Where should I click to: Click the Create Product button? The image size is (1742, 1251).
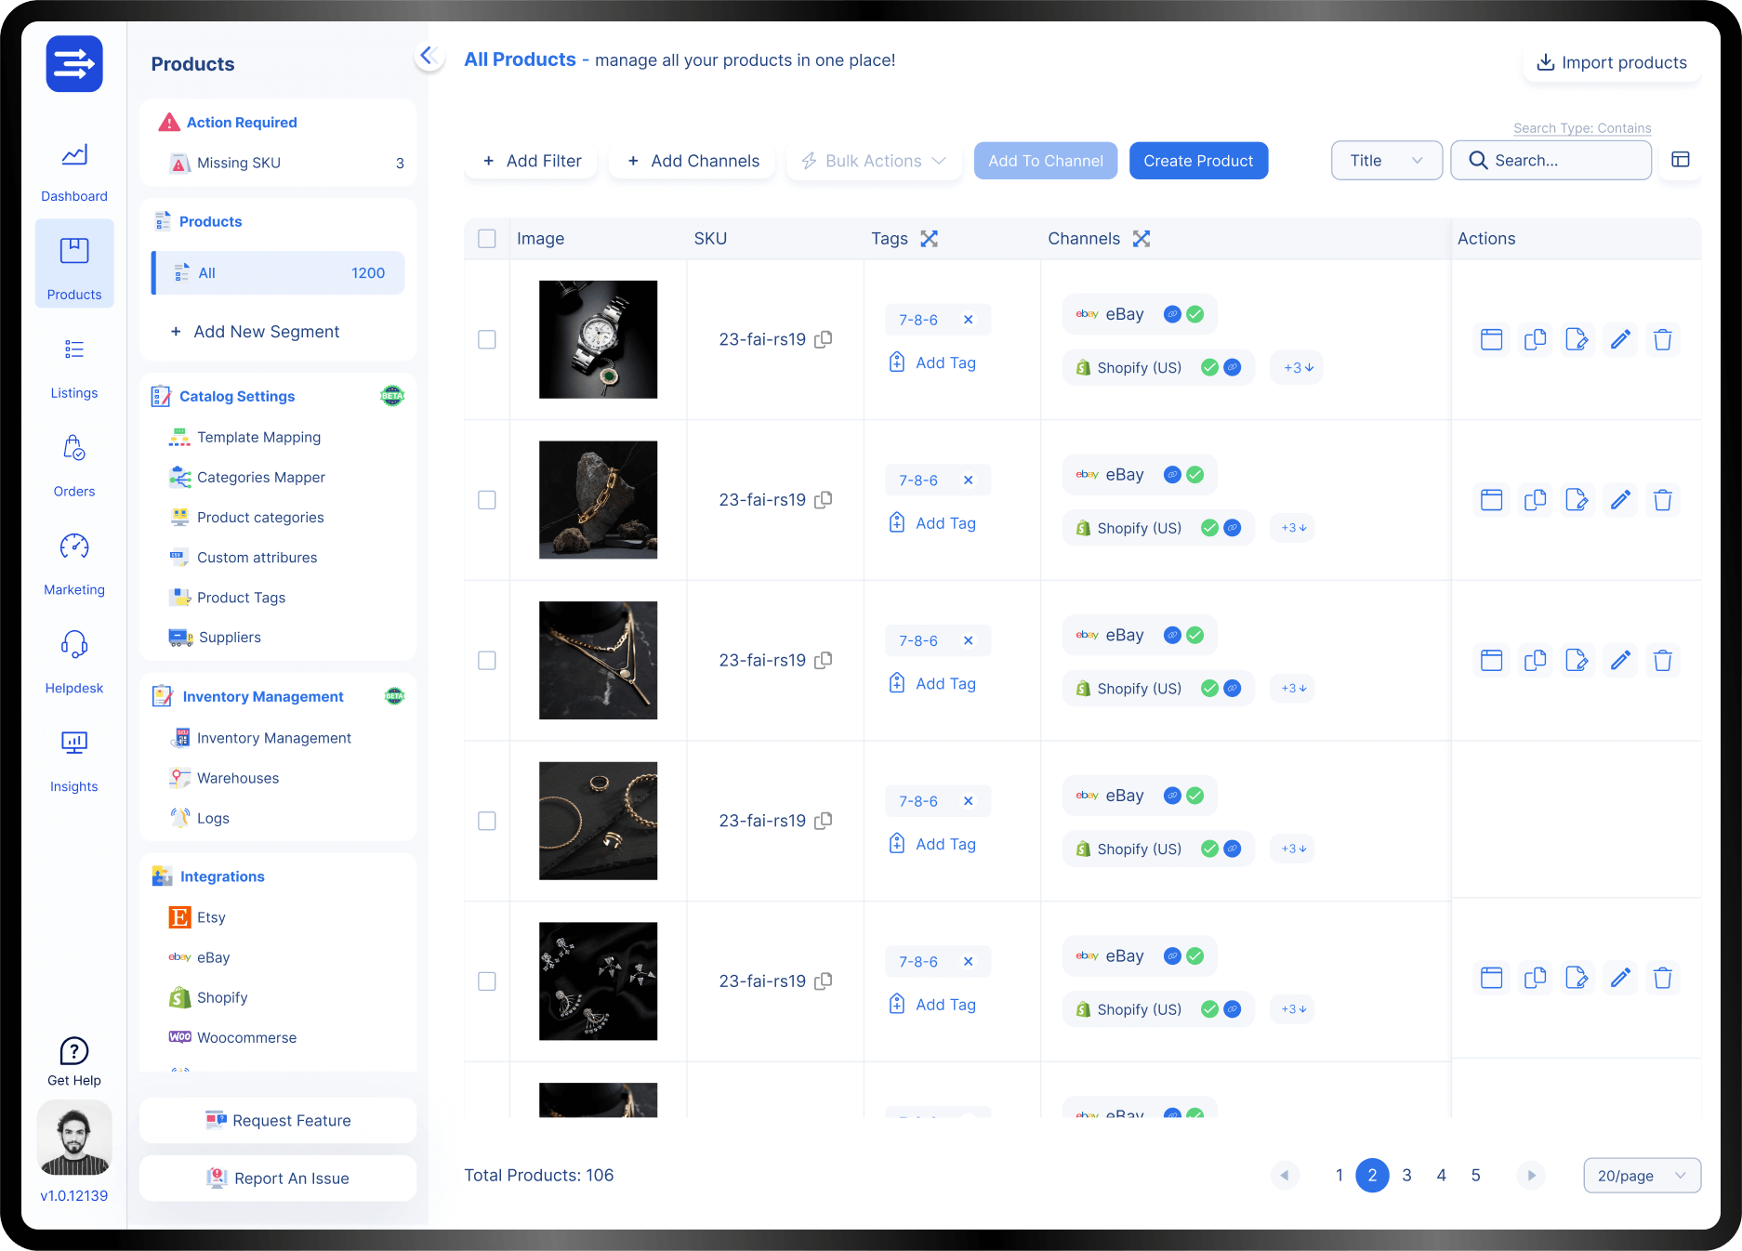1198,160
